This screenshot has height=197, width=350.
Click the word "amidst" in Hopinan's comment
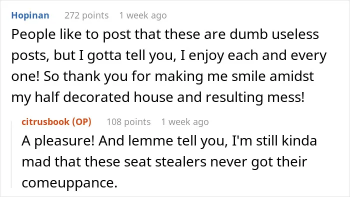click(x=291, y=76)
